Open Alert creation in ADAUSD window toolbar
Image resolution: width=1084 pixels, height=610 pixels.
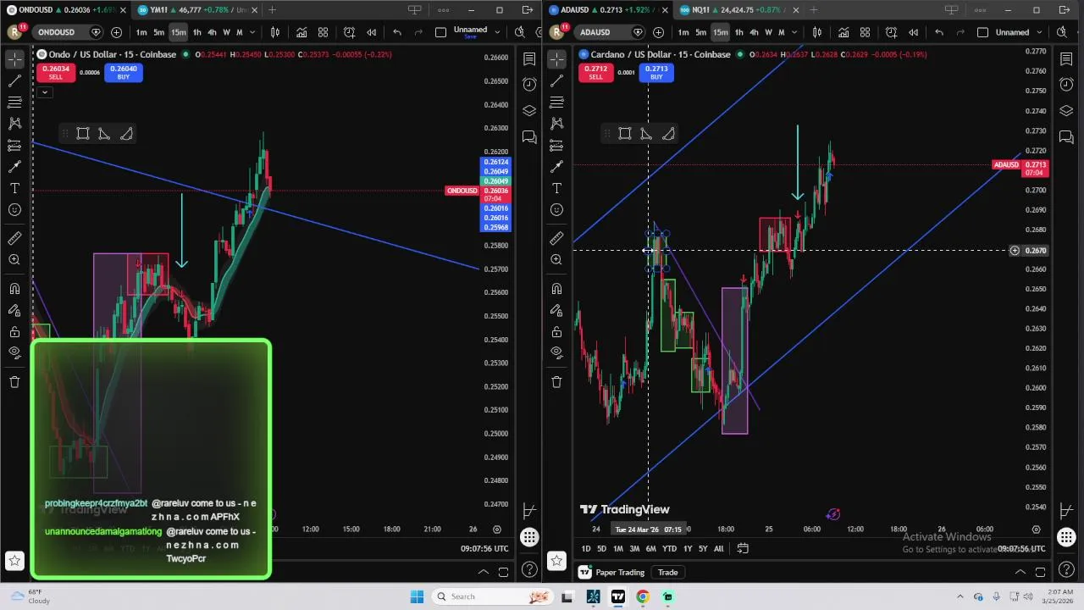[x=891, y=32]
